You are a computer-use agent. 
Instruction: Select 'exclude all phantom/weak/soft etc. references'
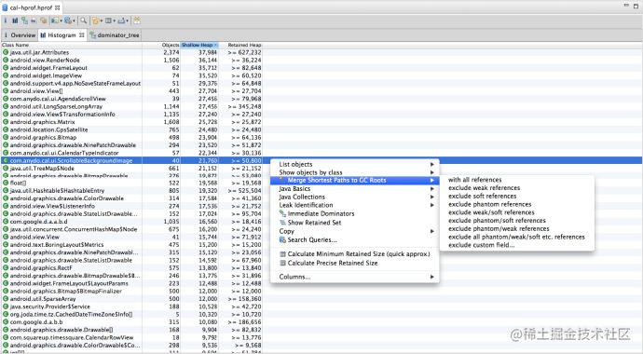[x=516, y=237]
